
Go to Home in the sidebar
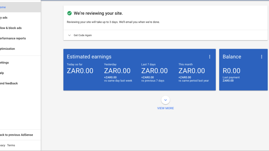pos(3,7)
